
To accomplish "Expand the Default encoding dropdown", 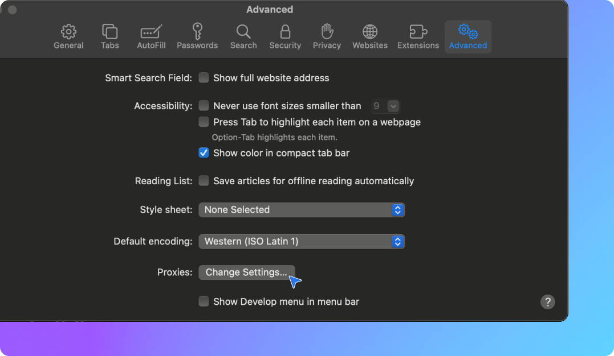I will coord(301,242).
